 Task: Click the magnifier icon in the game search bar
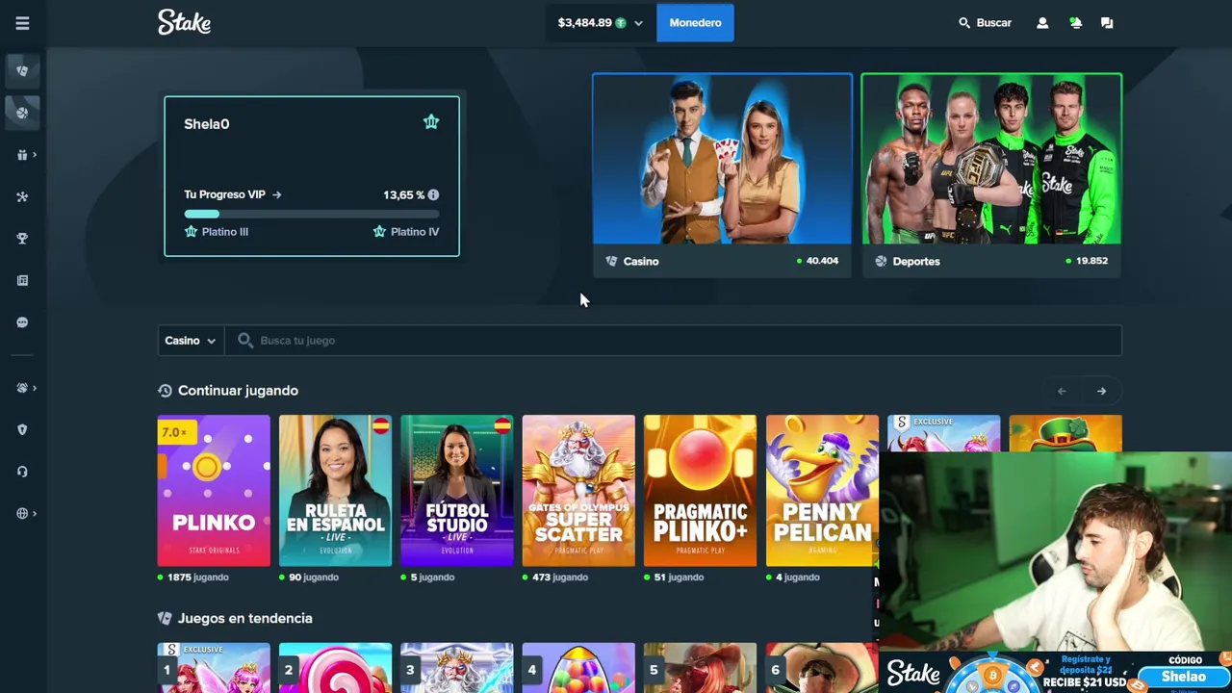(245, 341)
